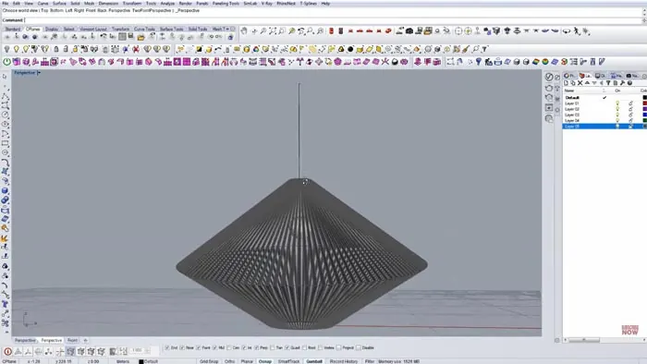
Task: Toggle Perp osnap checkbox
Action: tap(257, 348)
